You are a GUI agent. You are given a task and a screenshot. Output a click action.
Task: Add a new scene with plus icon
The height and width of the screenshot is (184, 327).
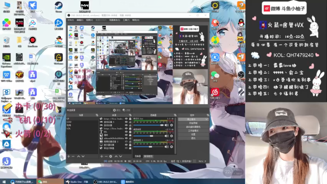tap(69, 156)
